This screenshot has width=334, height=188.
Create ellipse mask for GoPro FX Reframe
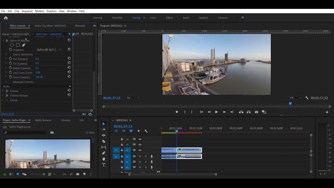(x=12, y=45)
